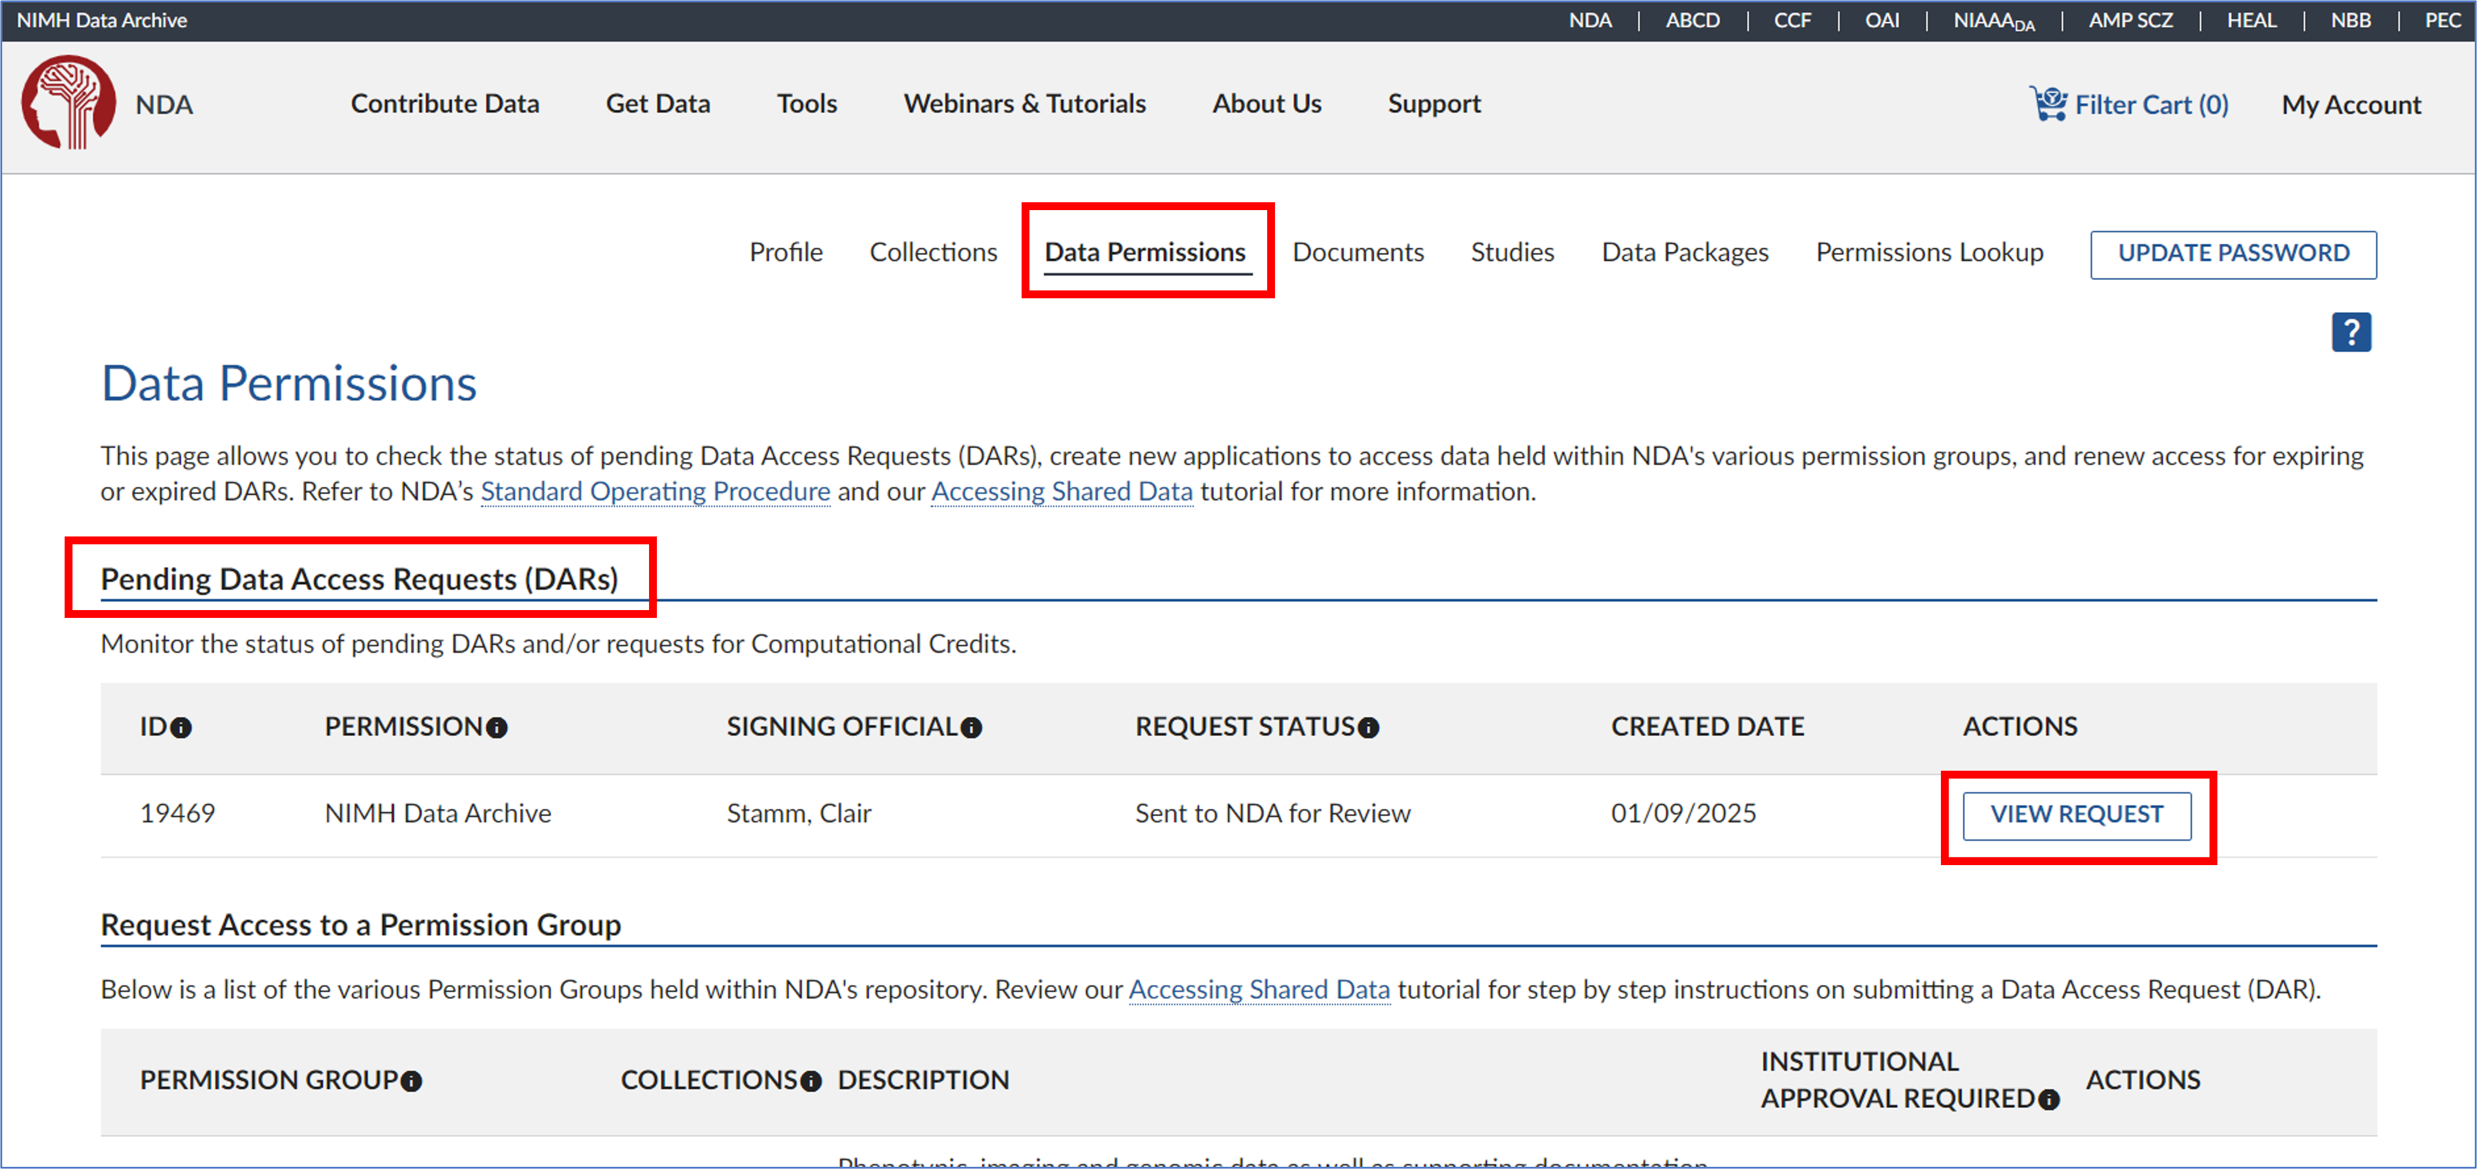The image size is (2477, 1169).
Task: Click the OAI link in top bar
Action: pos(1882,20)
